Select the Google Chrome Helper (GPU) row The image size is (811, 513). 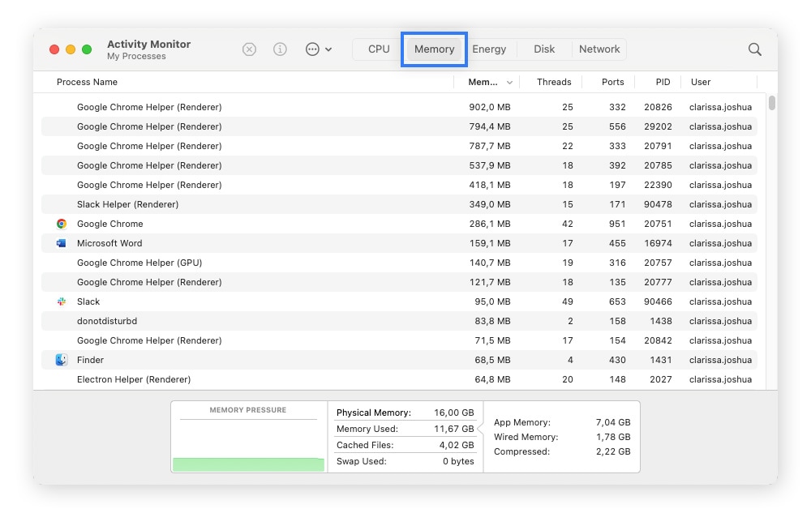tap(399, 263)
